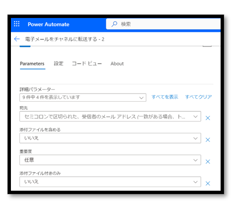The image size is (232, 203).
Task: Open the About tab
Action: 117,63
